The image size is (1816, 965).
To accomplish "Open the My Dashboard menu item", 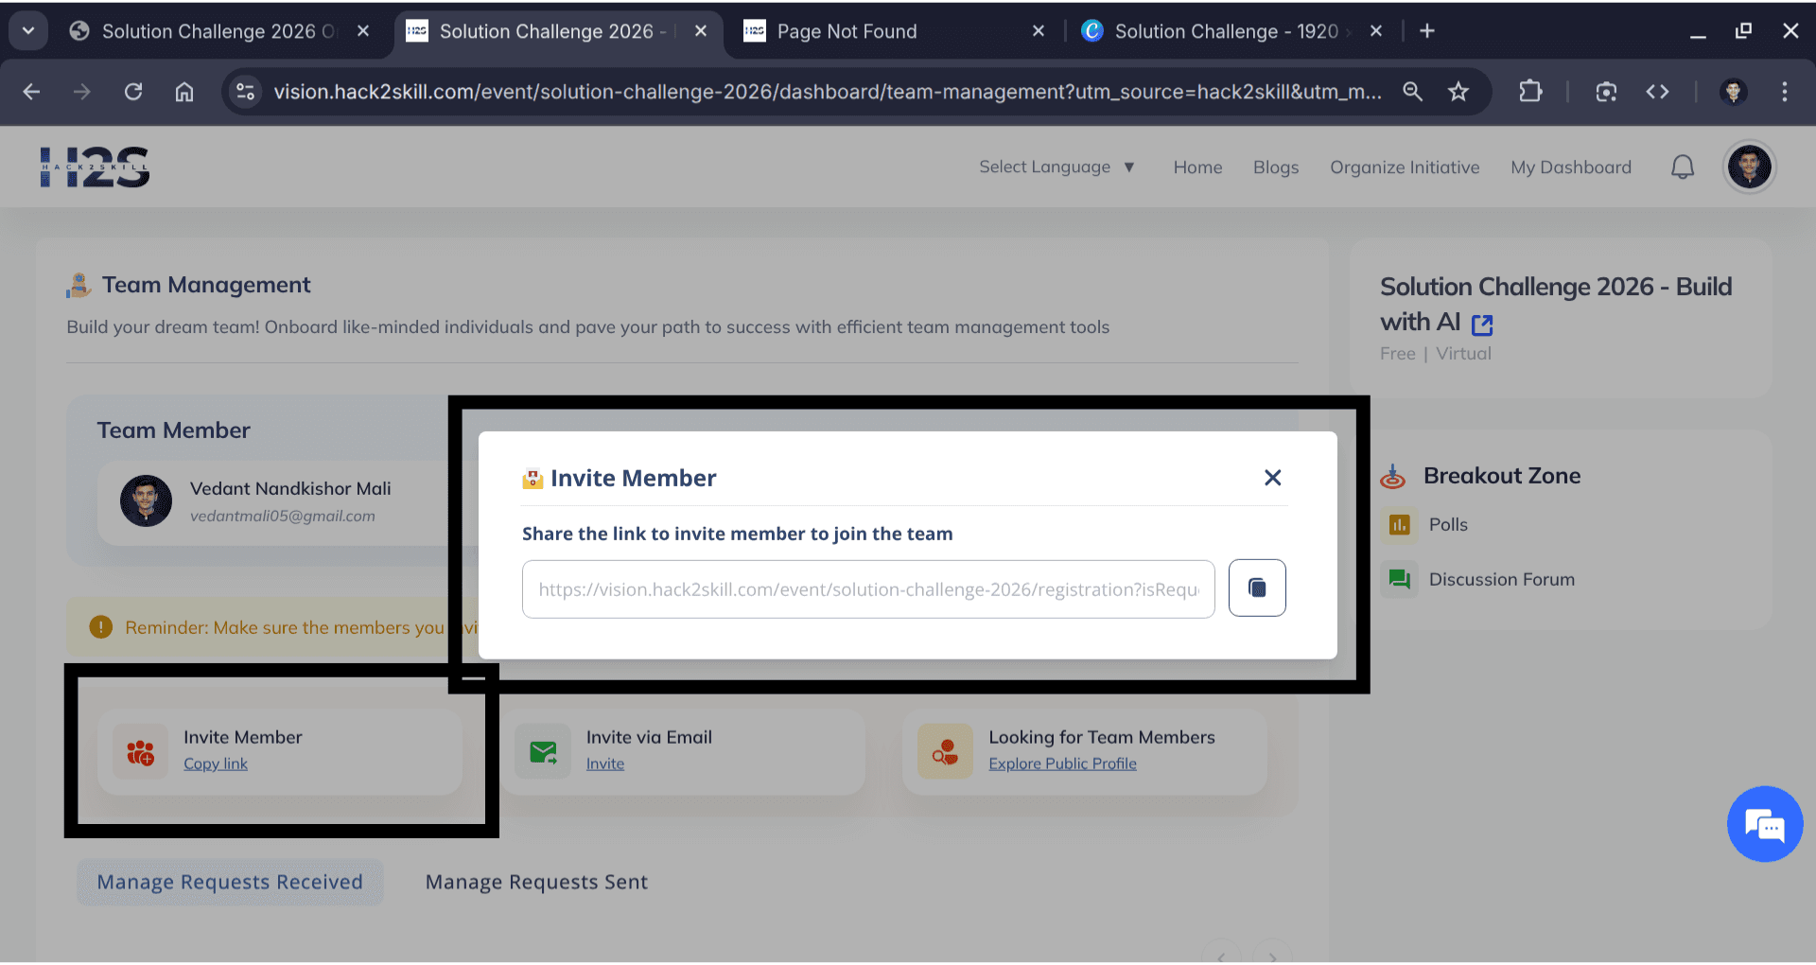I will 1571,167.
